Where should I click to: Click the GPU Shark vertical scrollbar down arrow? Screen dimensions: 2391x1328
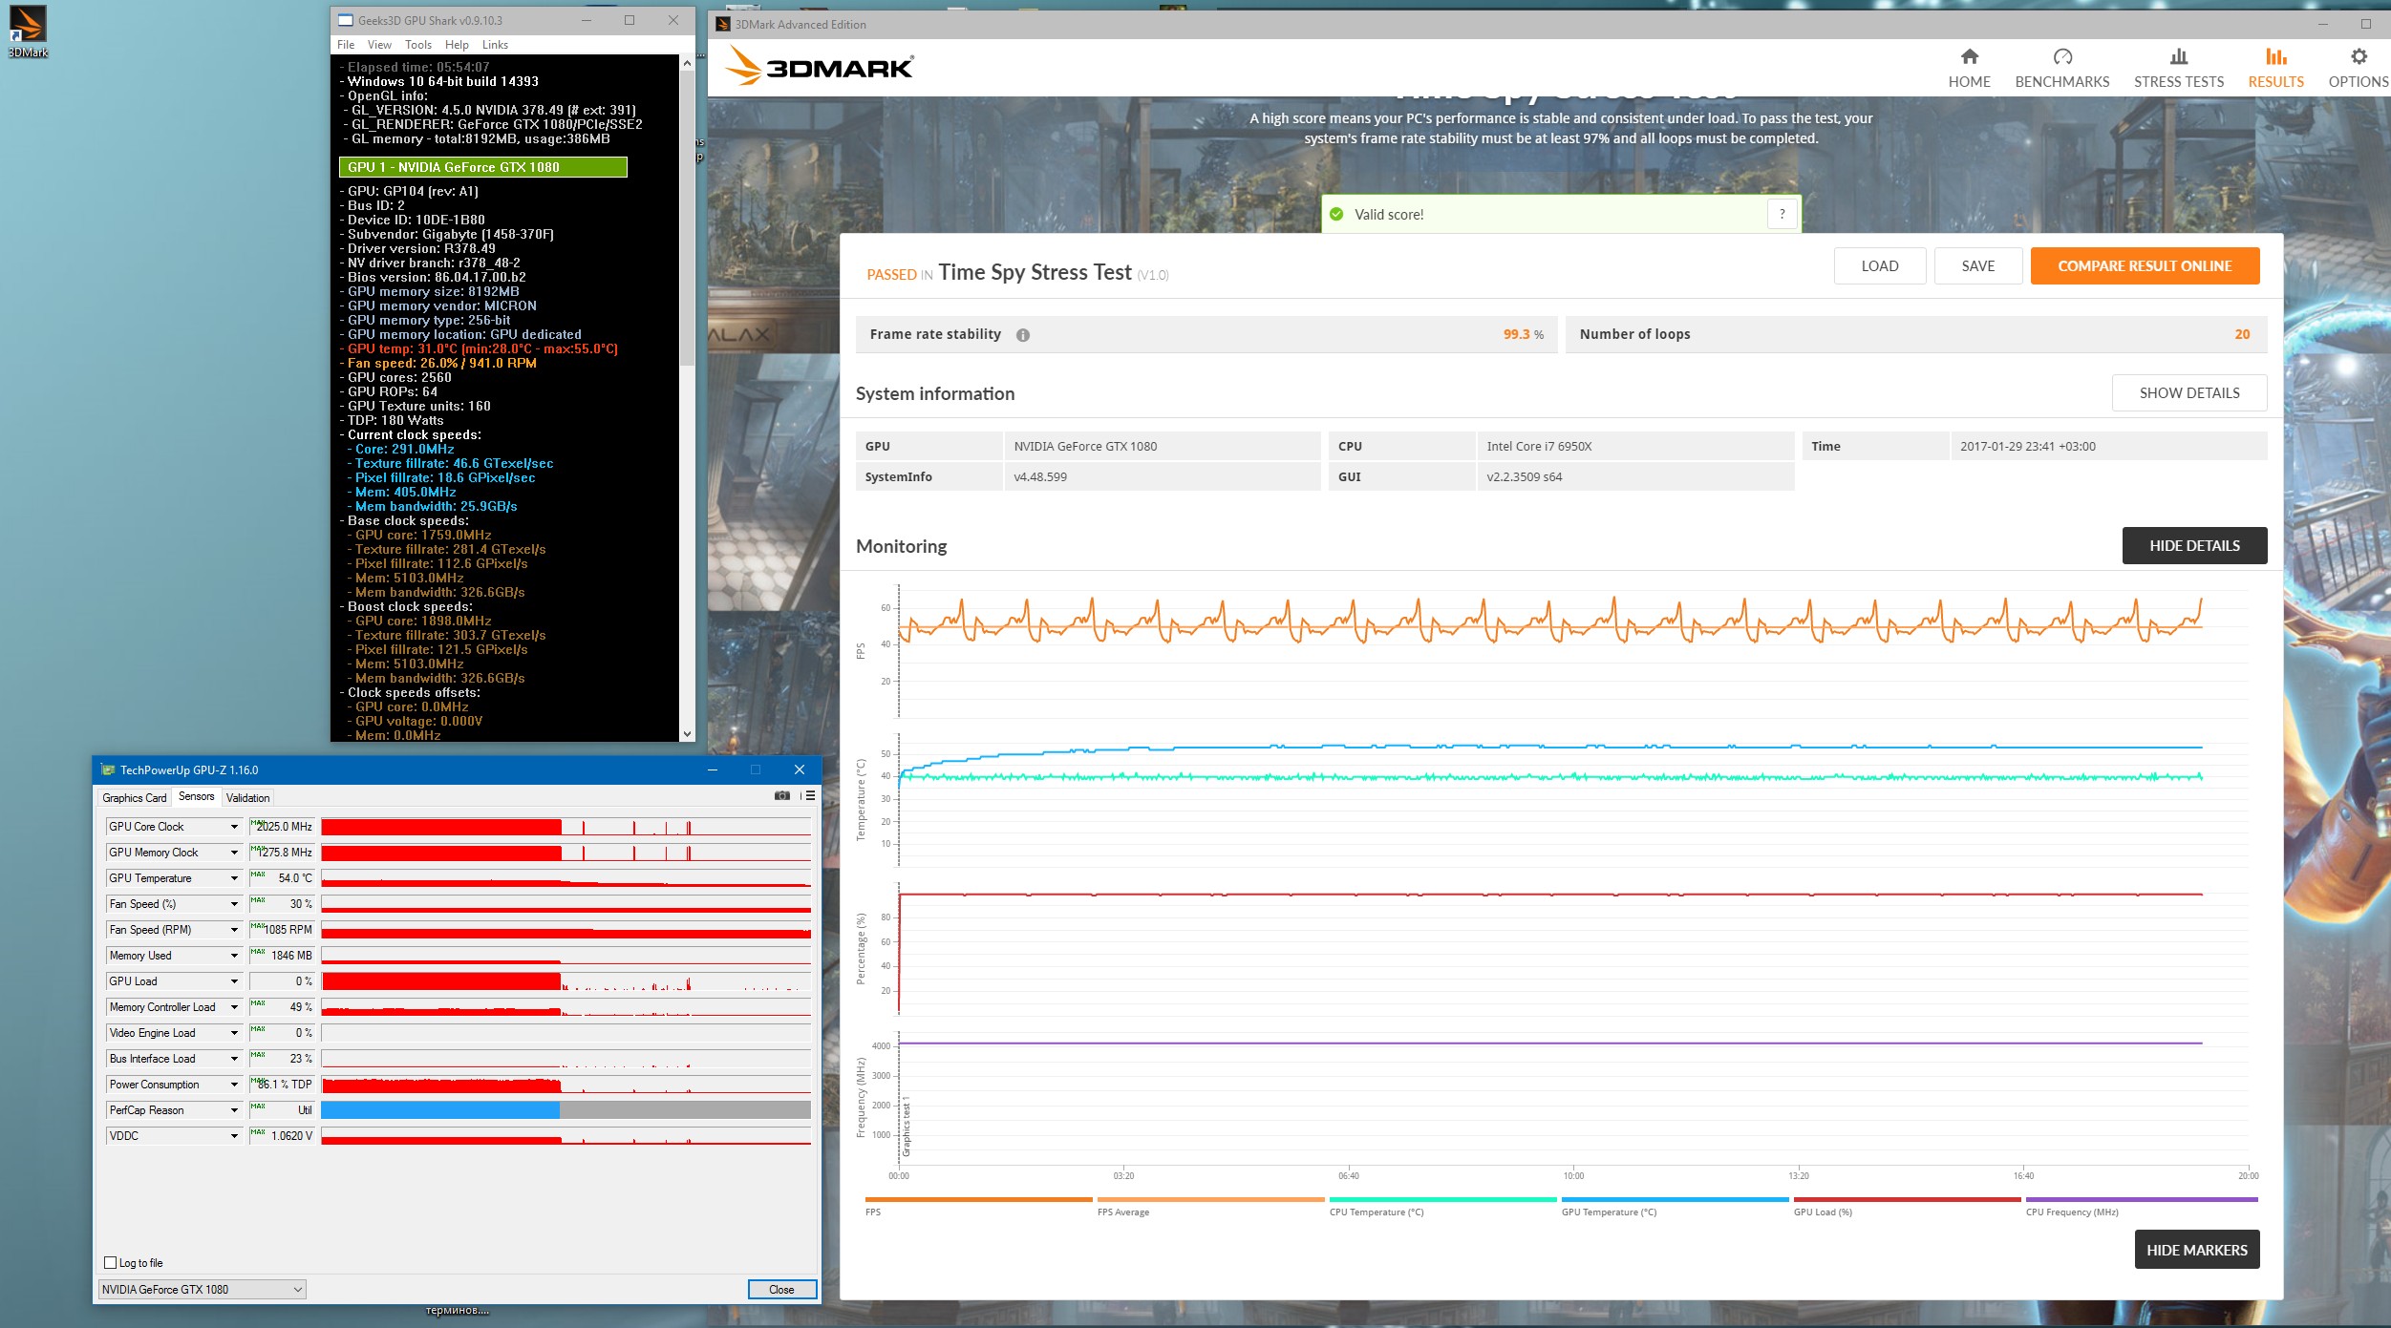[687, 733]
